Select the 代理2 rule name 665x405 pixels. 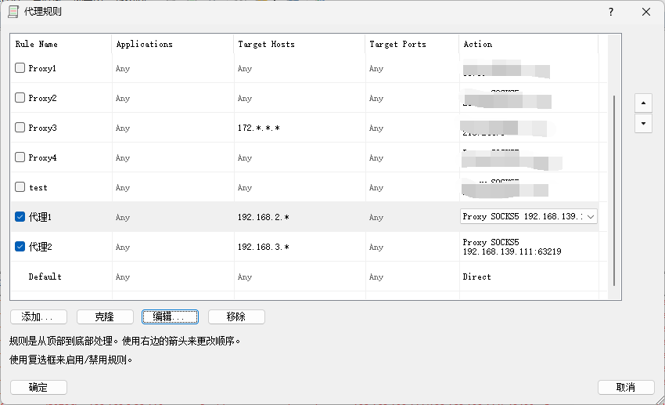pos(40,247)
